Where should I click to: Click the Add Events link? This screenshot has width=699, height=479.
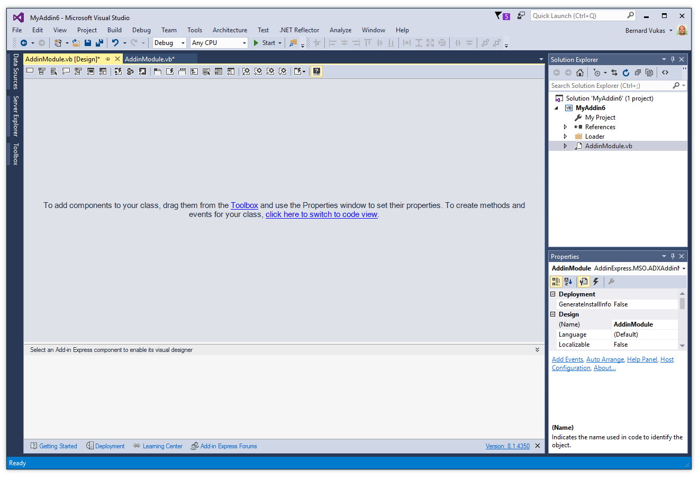point(567,359)
